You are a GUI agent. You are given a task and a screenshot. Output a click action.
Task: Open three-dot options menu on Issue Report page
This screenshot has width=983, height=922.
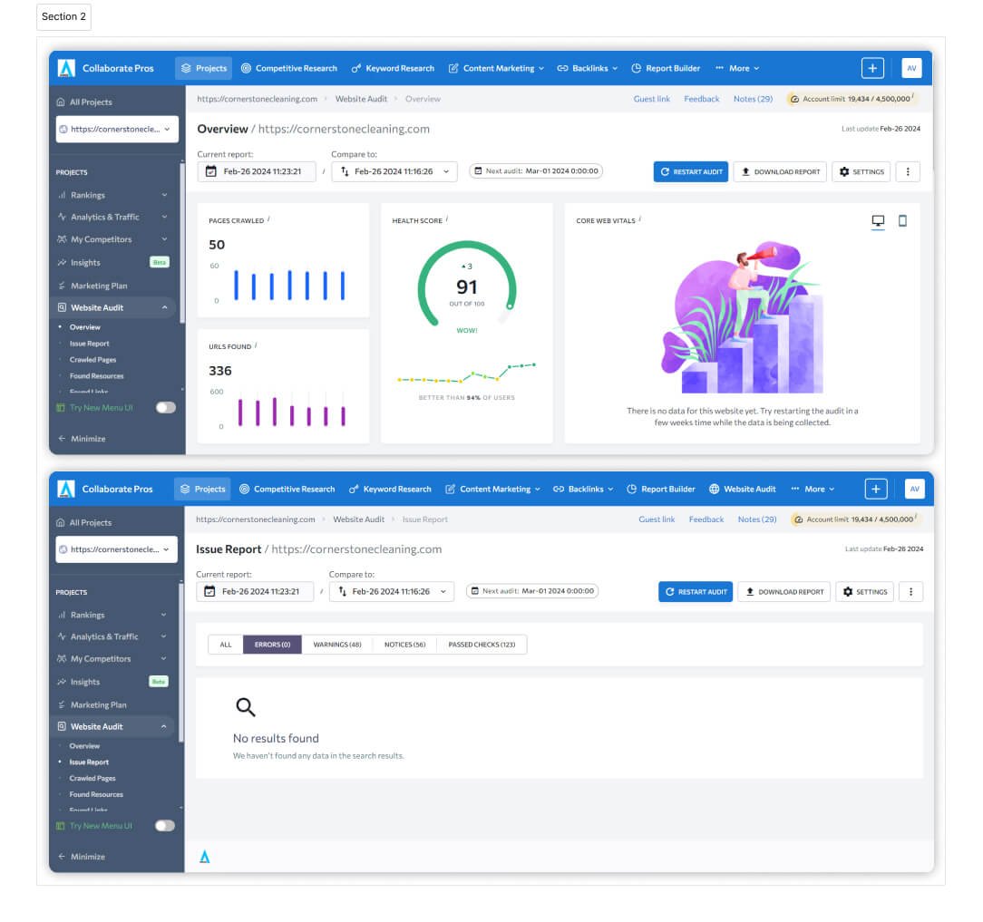click(x=910, y=592)
